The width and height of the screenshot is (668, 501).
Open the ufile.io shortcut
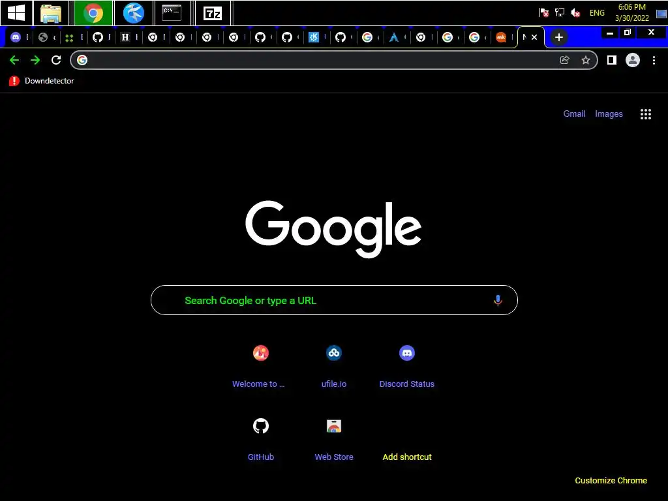(334, 367)
